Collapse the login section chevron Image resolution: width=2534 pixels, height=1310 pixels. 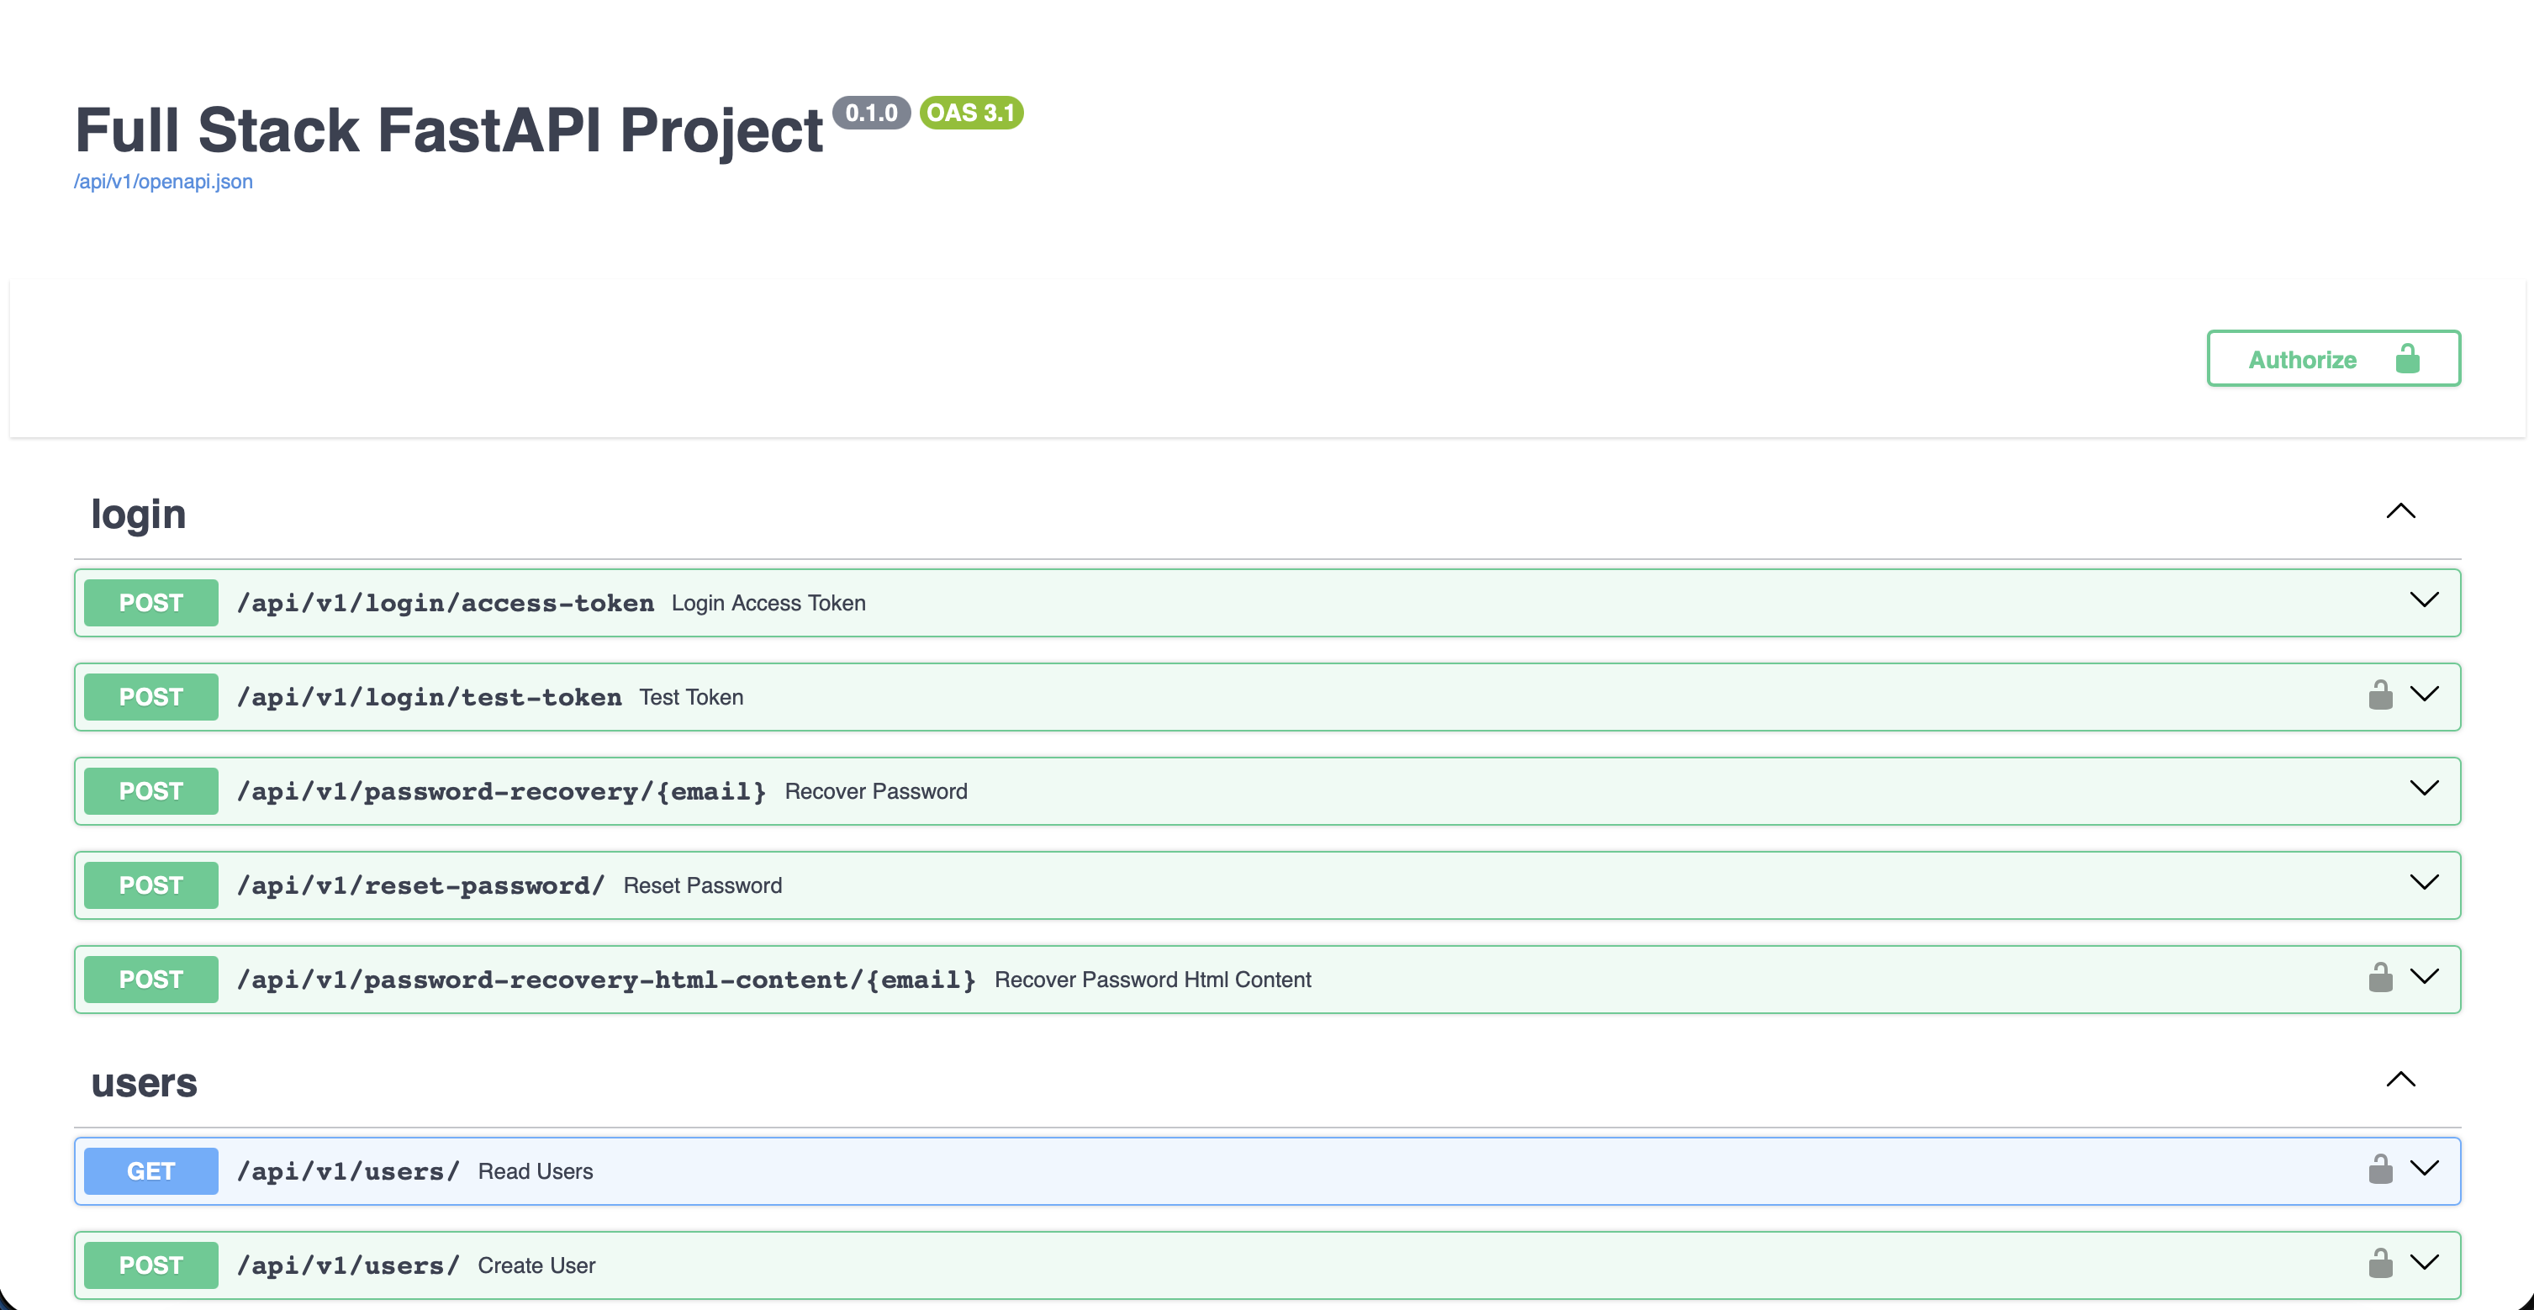coord(2400,510)
